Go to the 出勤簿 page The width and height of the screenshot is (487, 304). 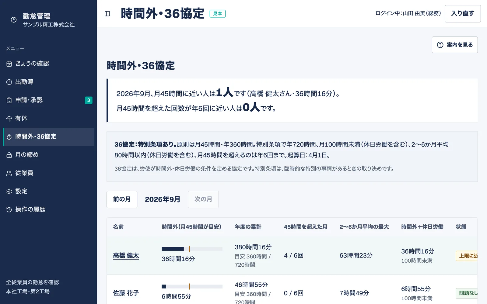[x=48, y=82]
